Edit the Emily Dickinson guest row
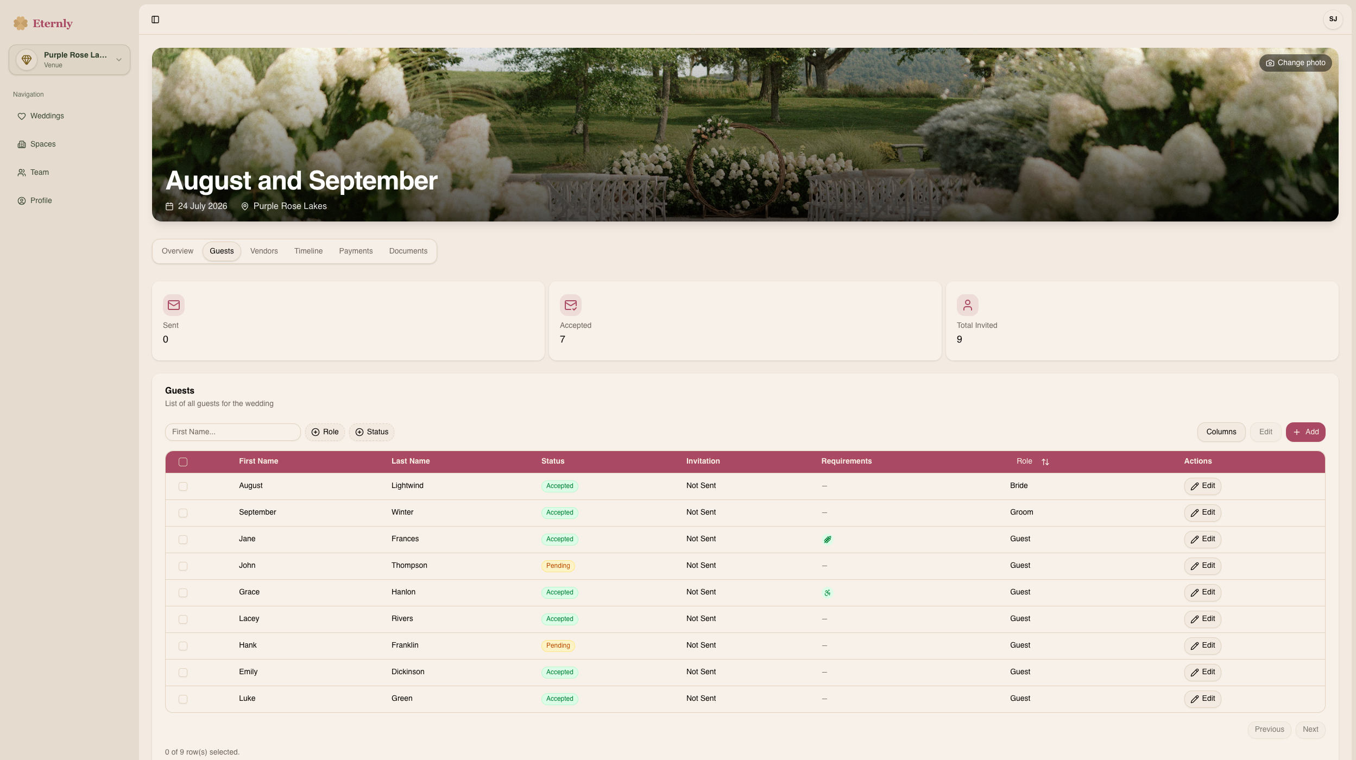Image resolution: width=1356 pixels, height=760 pixels. [x=1203, y=673]
